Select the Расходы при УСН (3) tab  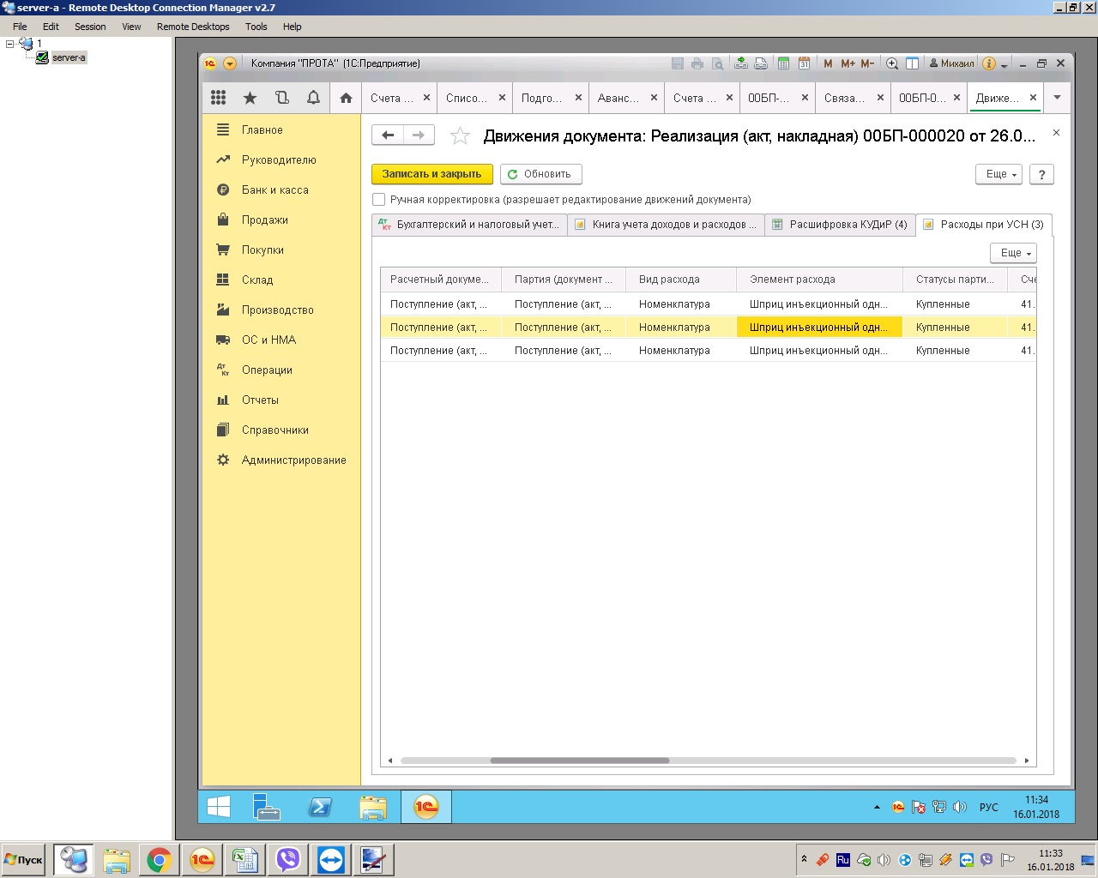click(x=984, y=225)
